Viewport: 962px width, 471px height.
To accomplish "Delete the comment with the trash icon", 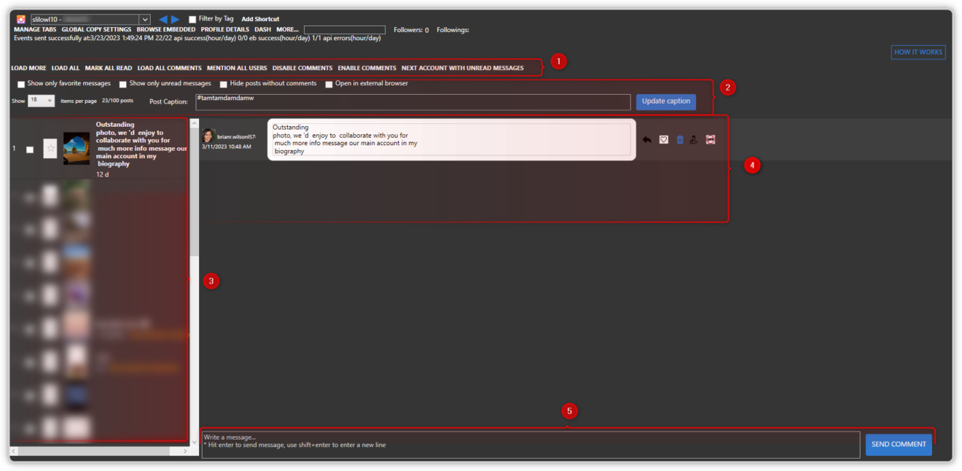I will [x=679, y=139].
